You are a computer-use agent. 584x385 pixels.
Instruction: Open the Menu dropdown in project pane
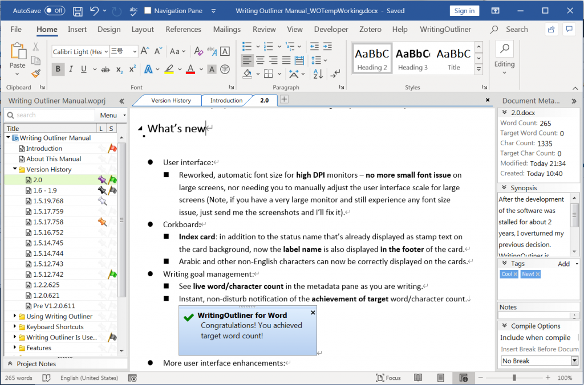click(111, 115)
